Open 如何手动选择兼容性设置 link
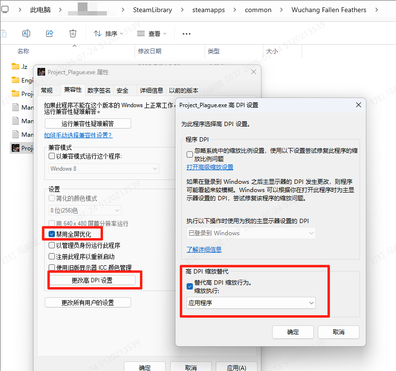This screenshot has width=396, height=371. click(x=78, y=135)
